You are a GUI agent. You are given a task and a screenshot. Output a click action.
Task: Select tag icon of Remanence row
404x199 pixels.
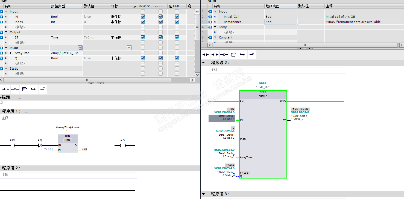click(210, 22)
